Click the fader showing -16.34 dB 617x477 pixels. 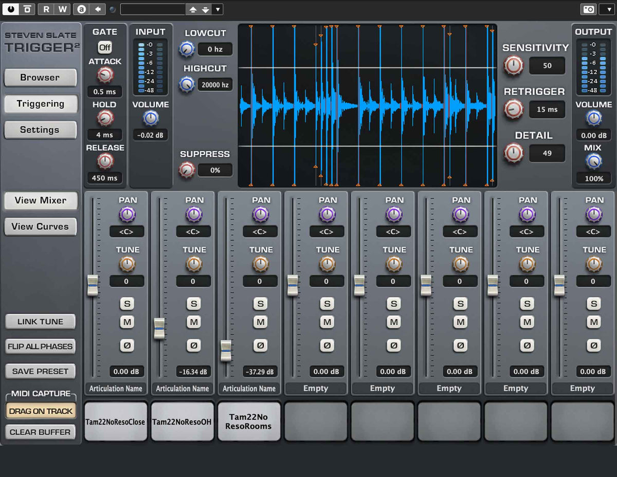coord(159,328)
